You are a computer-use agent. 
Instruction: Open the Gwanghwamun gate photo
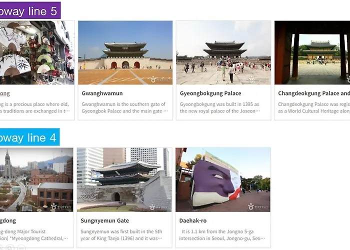tap(125, 52)
